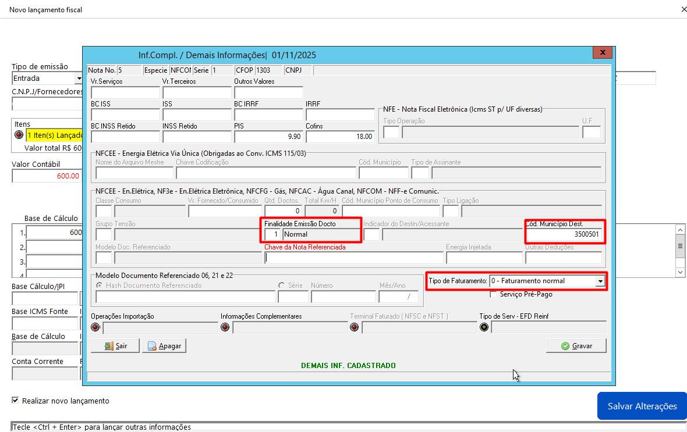Open the Tipo de Faturamento dropdown

pos(600,281)
